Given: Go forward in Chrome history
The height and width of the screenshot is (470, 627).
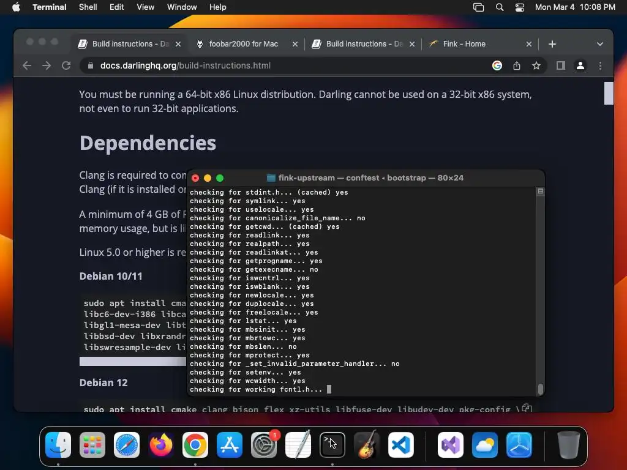Looking at the screenshot, I should 47,65.
